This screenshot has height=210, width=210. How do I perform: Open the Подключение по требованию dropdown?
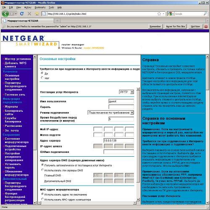click(110, 113)
